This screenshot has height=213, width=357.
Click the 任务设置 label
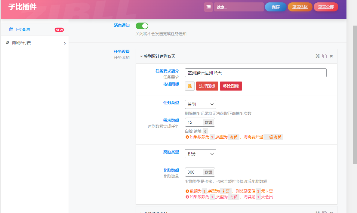(122, 51)
